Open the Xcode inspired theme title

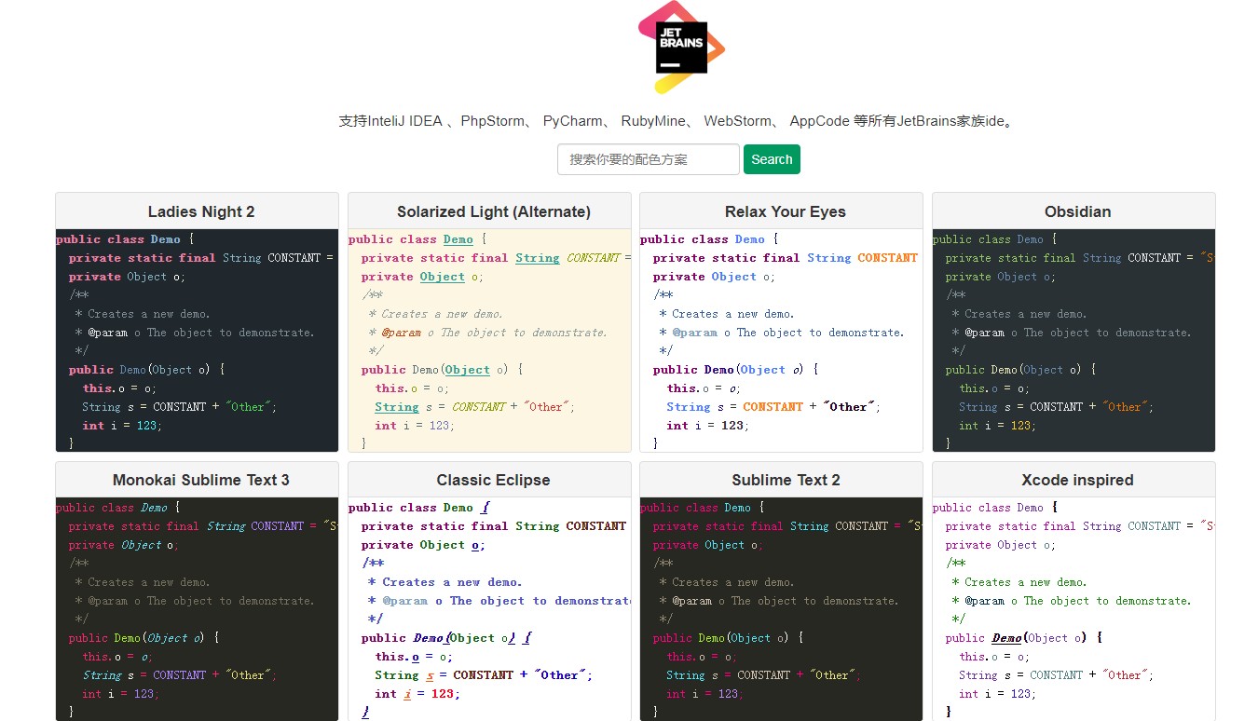1078,480
